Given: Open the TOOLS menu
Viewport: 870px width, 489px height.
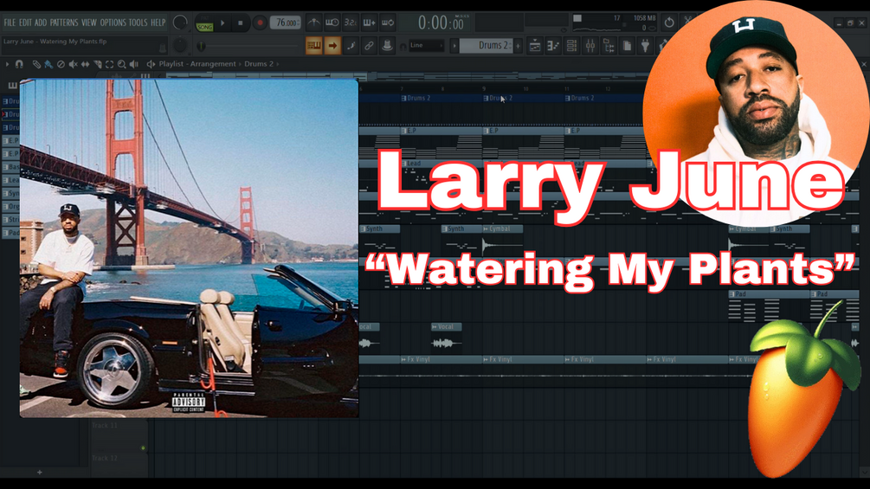Looking at the screenshot, I should (x=139, y=23).
